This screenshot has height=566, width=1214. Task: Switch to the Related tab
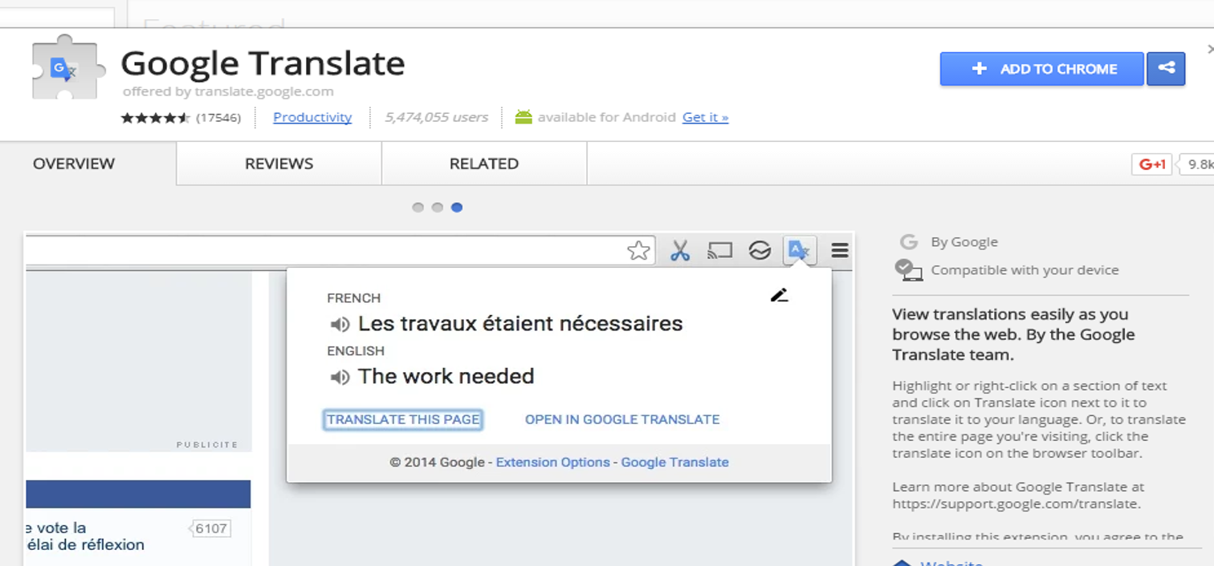click(484, 164)
